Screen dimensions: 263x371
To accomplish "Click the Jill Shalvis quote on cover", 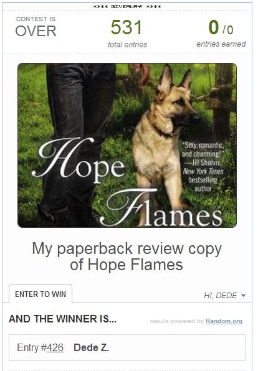I will coord(203,167).
